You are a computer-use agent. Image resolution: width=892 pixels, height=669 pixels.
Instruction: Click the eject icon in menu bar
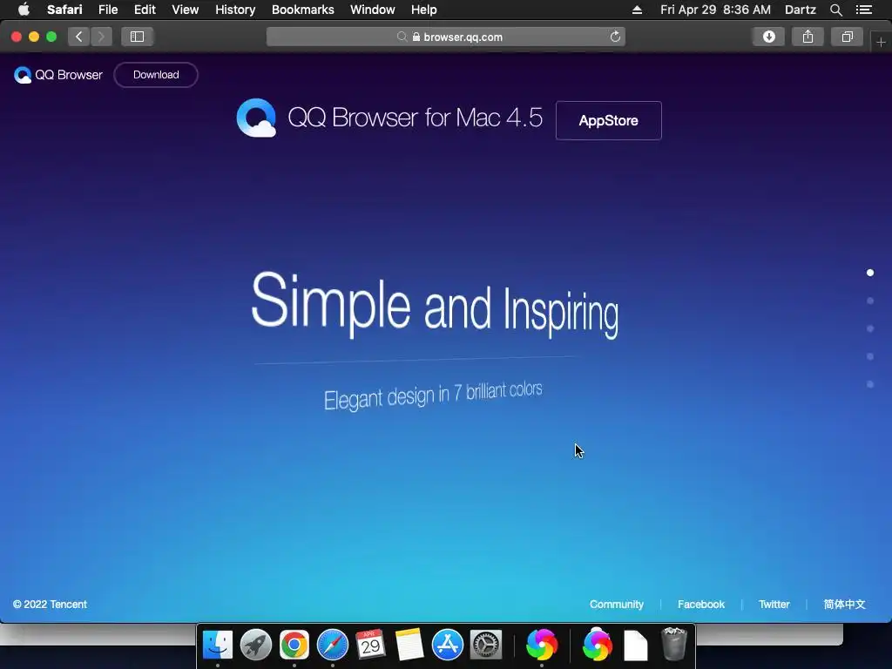[637, 10]
